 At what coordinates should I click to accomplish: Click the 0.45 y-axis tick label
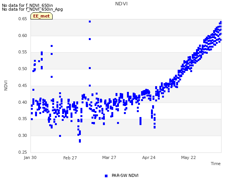coord(22,85)
